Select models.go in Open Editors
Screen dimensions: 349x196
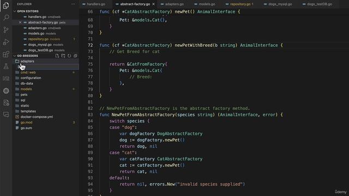(x=45, y=34)
